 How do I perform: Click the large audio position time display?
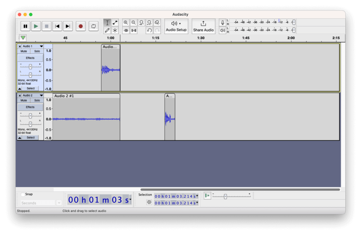click(98, 200)
